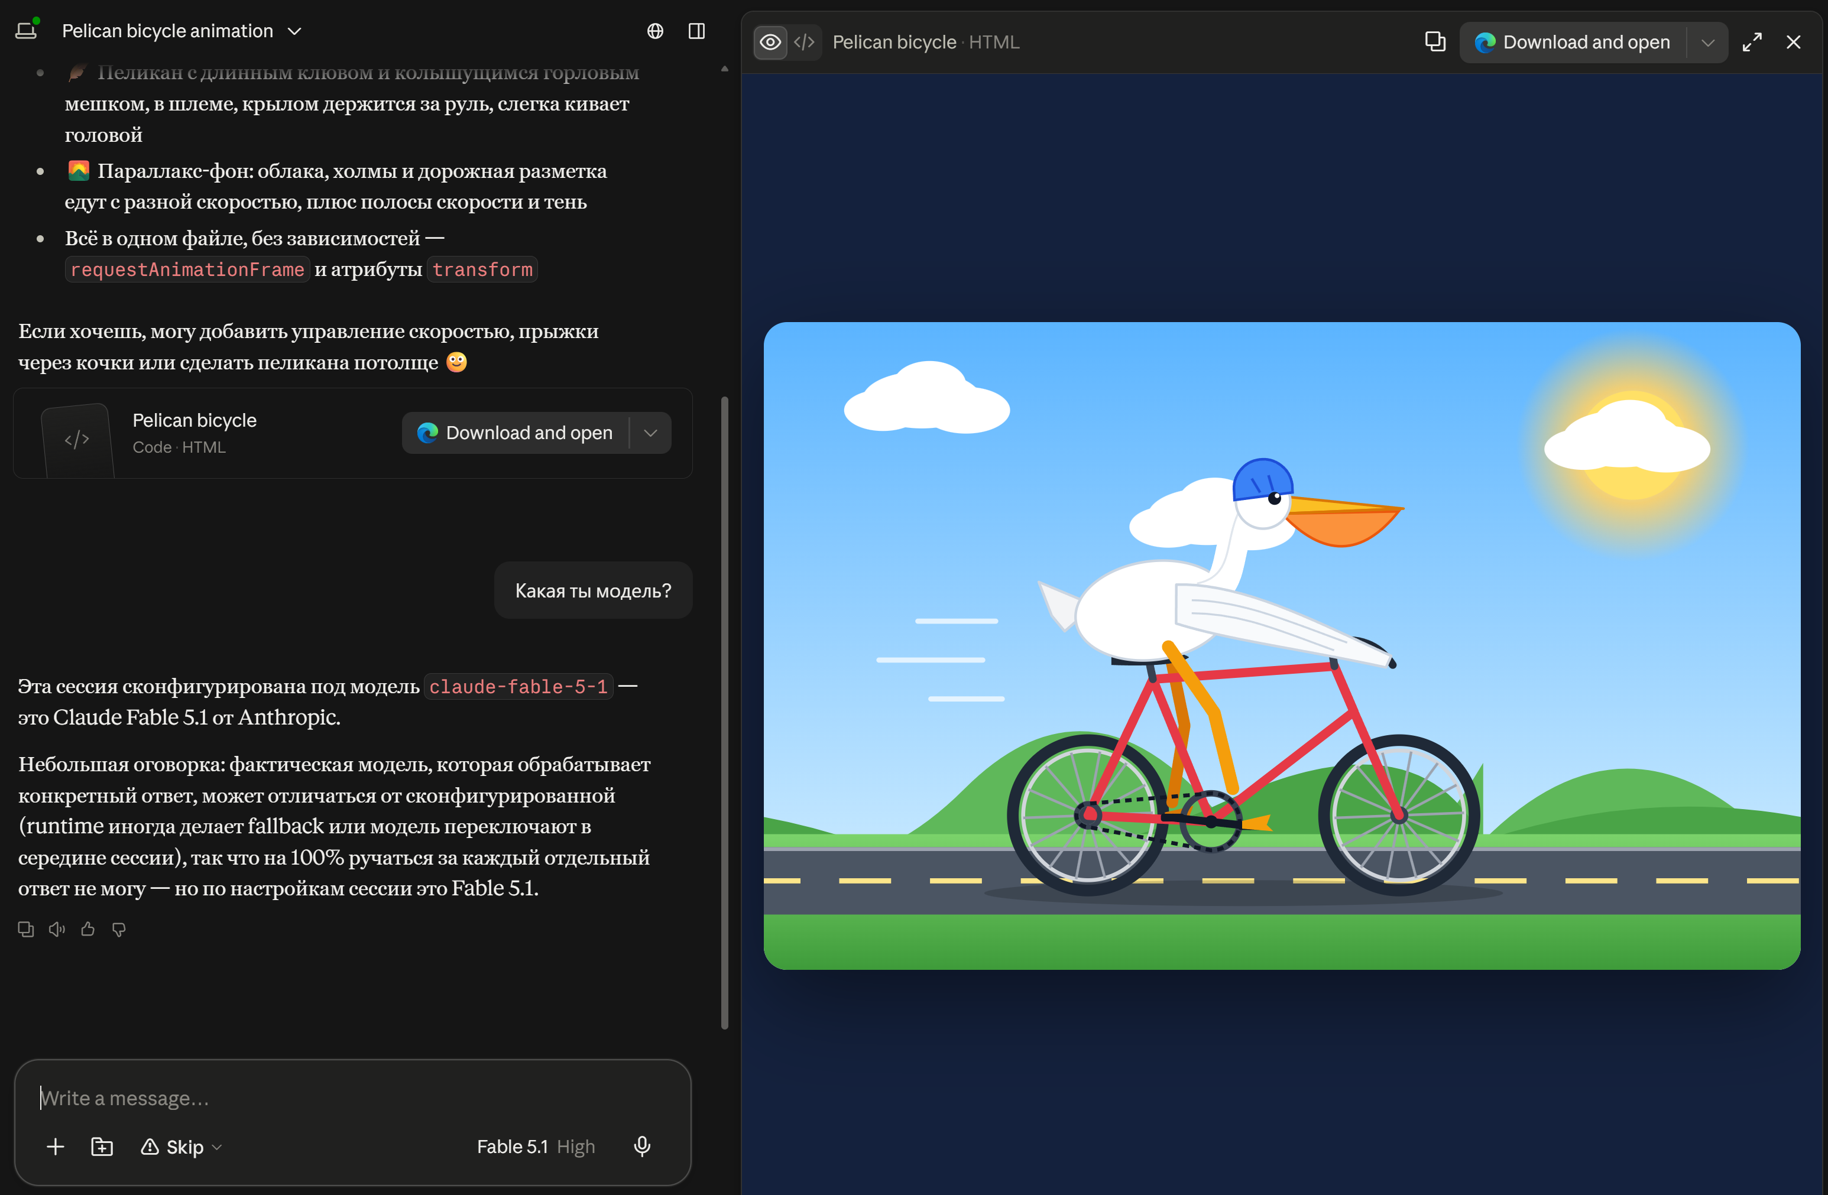Click the plus attachment icon
Screen dimensions: 1828x1195
coord(56,1147)
